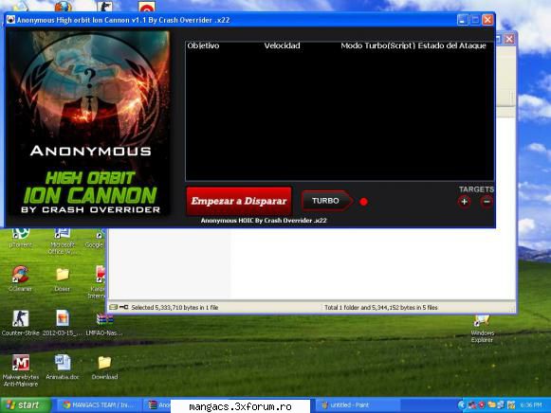
Task: Remove a target with the minus icon
Action: [487, 202]
